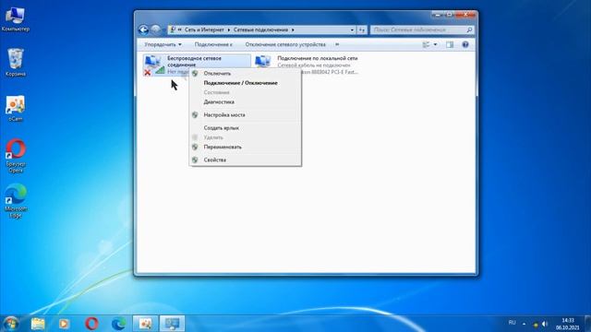
Task: Open File Explorer from taskbar
Action: point(38,324)
